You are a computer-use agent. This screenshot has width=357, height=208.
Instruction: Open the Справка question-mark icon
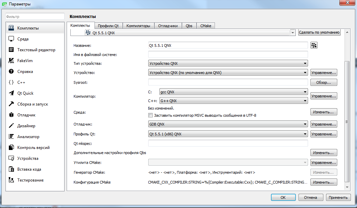(11, 71)
